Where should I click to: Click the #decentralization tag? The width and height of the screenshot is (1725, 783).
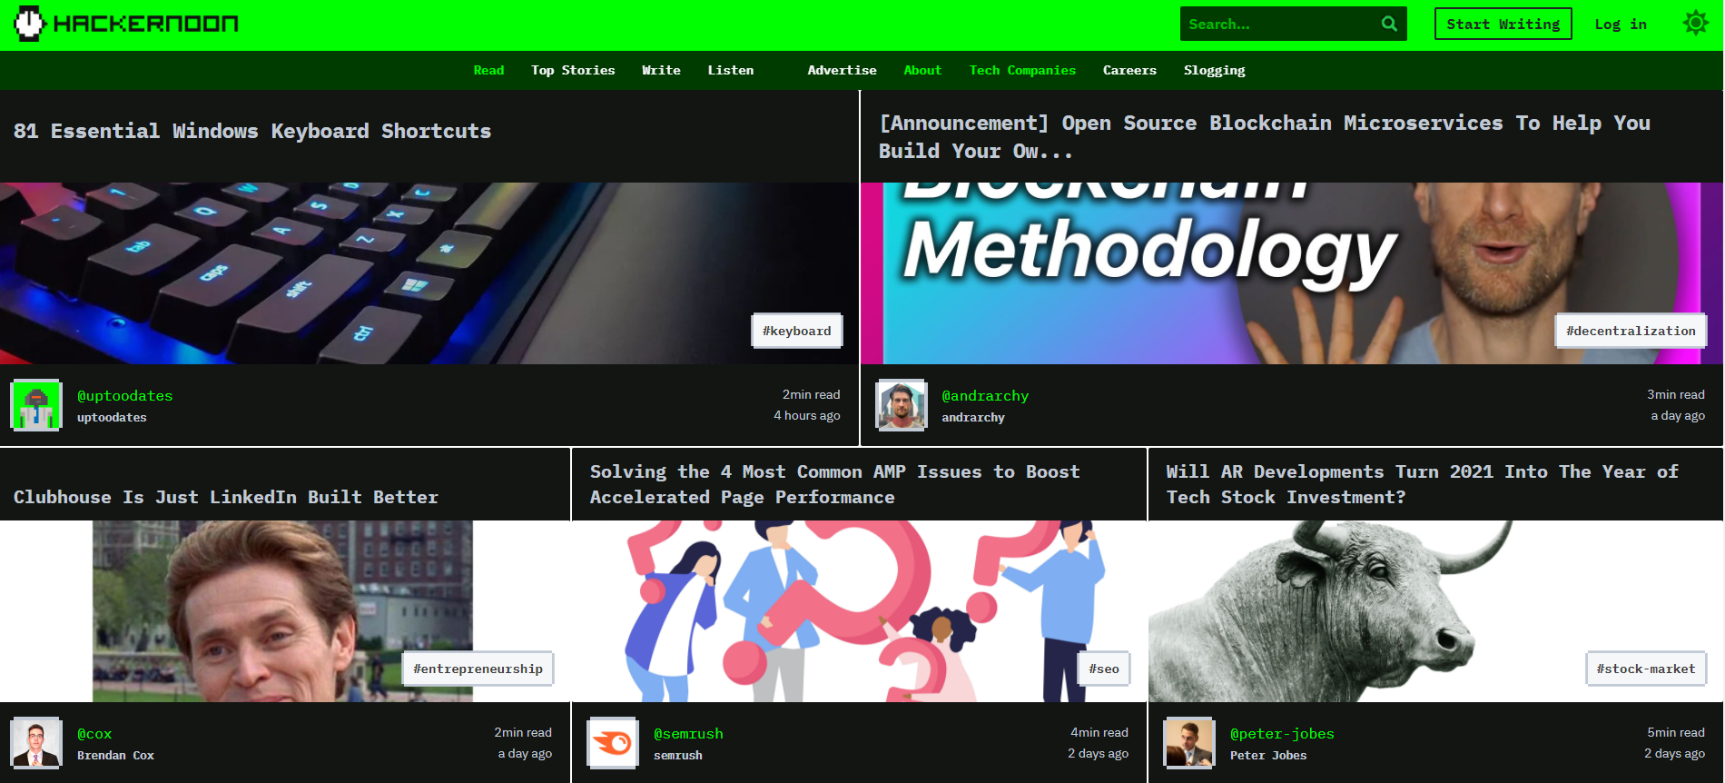click(1631, 331)
